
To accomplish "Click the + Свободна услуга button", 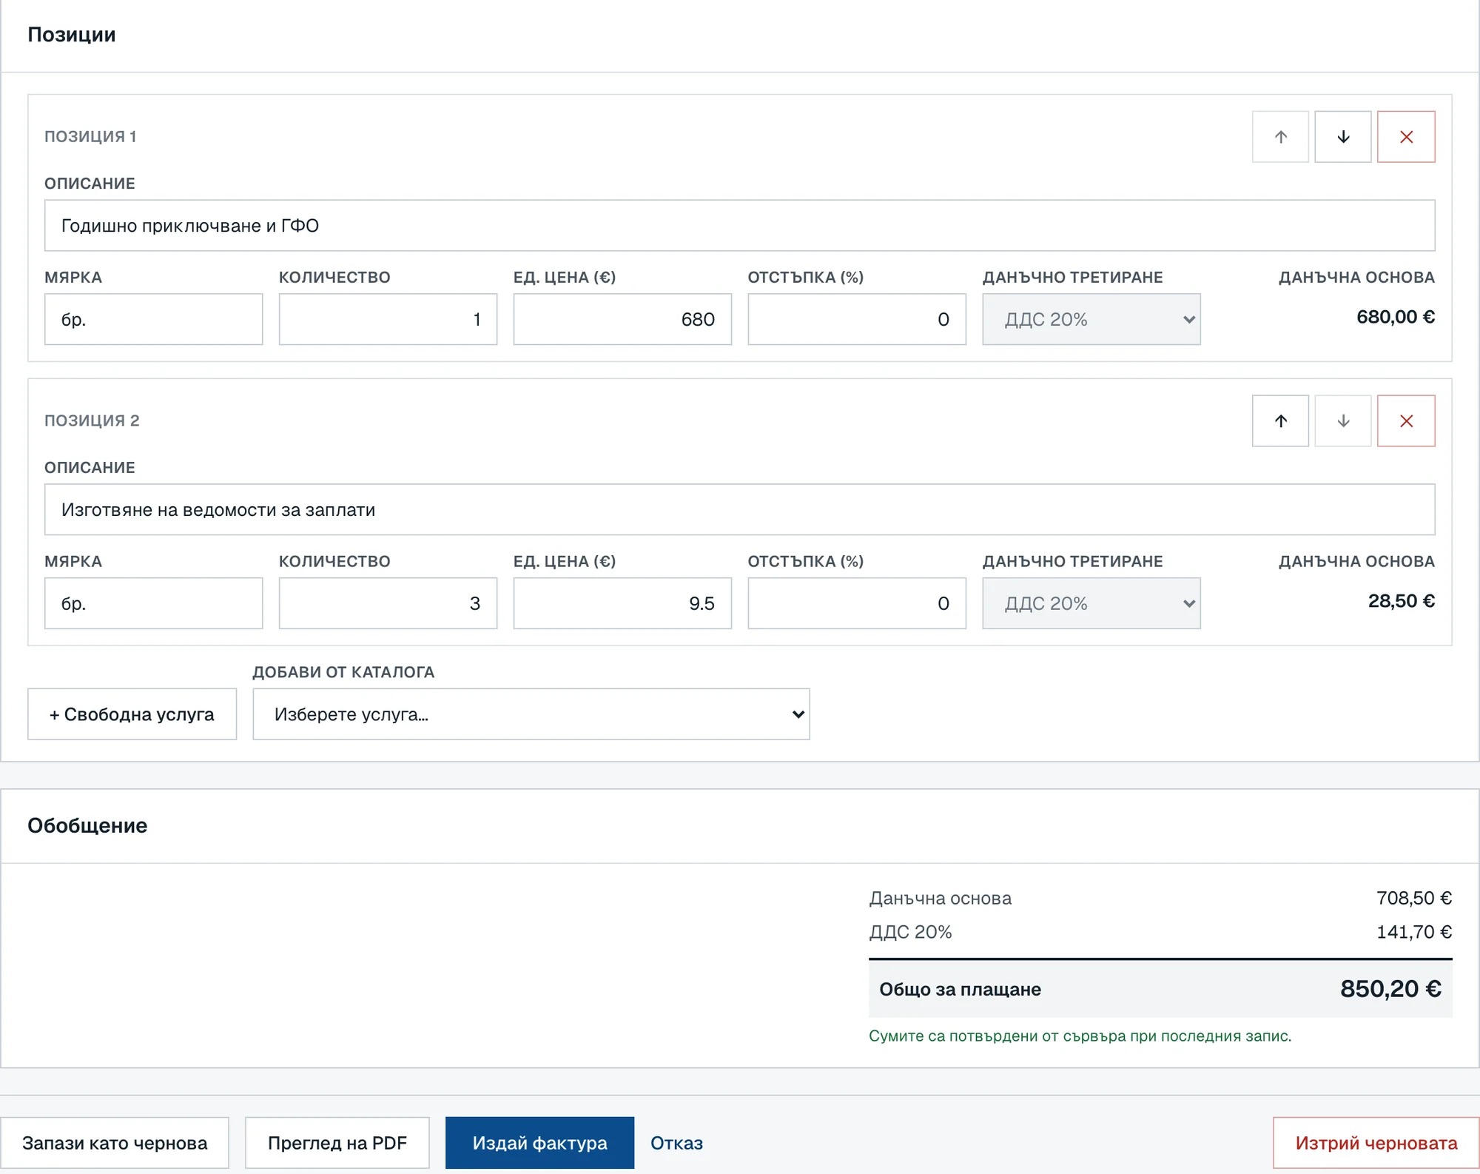I will click(132, 714).
